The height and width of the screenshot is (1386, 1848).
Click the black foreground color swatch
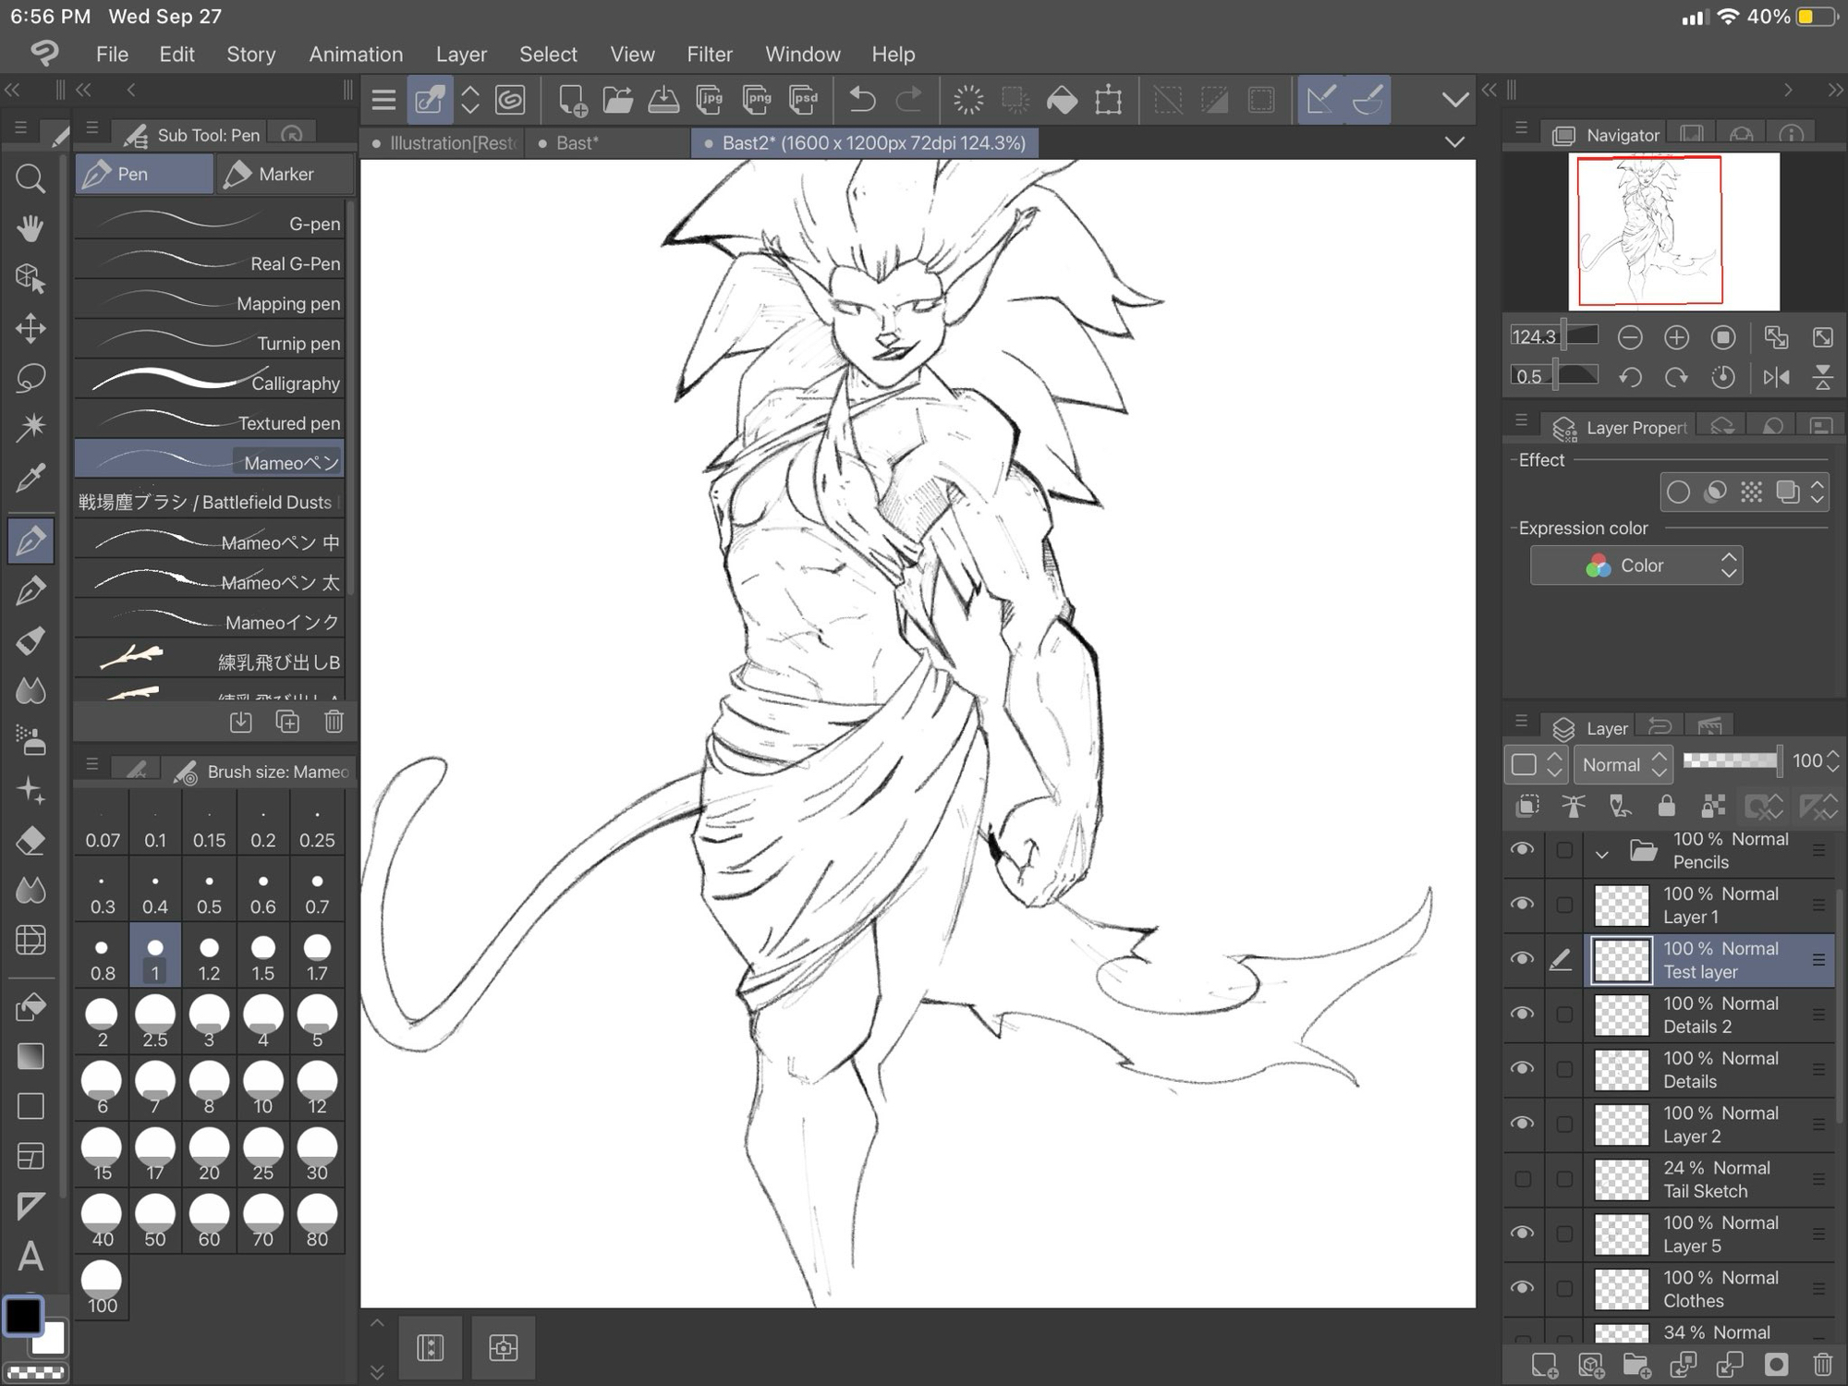(x=23, y=1315)
